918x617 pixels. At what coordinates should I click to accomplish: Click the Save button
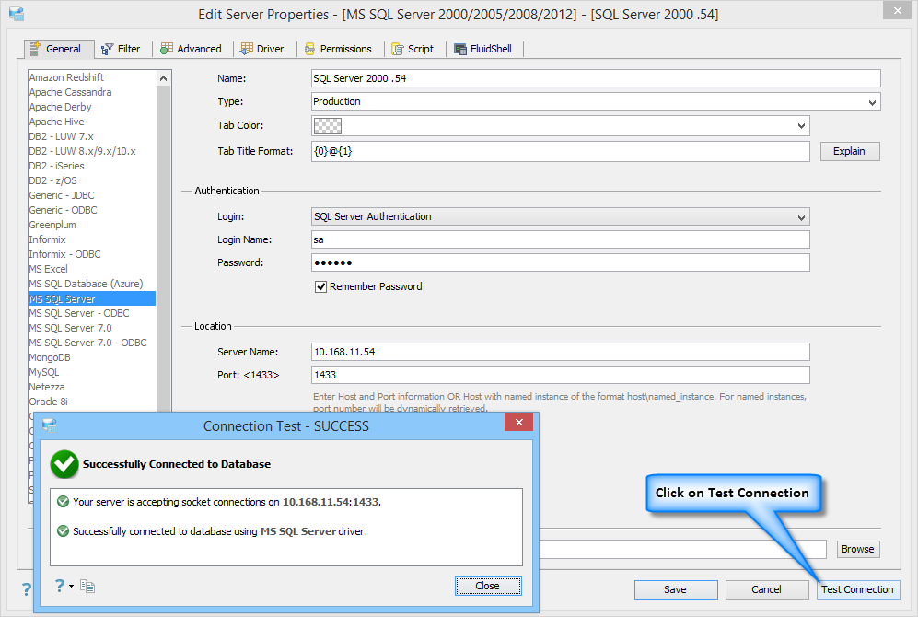click(x=676, y=589)
